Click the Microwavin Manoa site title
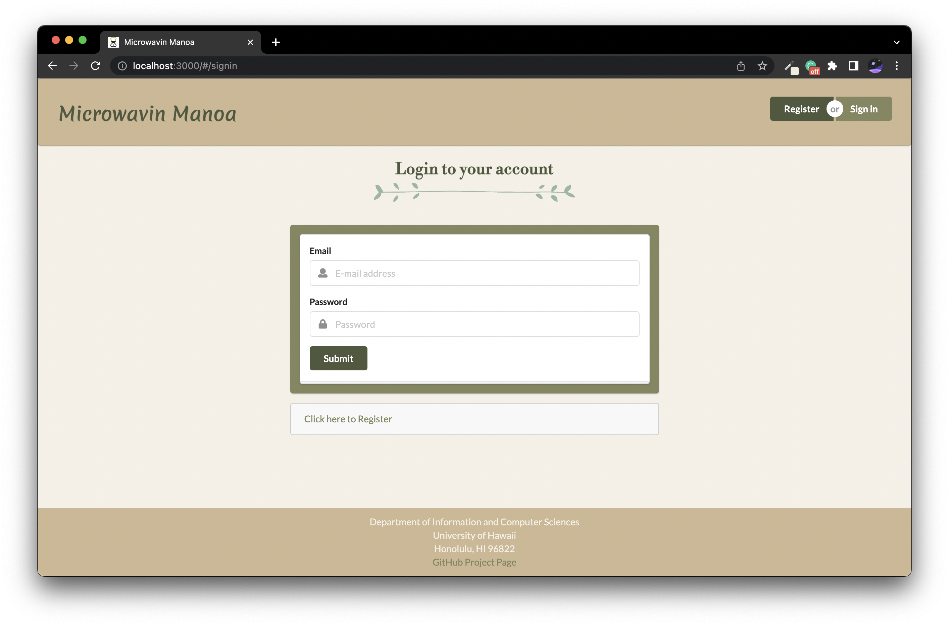The height and width of the screenshot is (626, 949). coord(148,113)
